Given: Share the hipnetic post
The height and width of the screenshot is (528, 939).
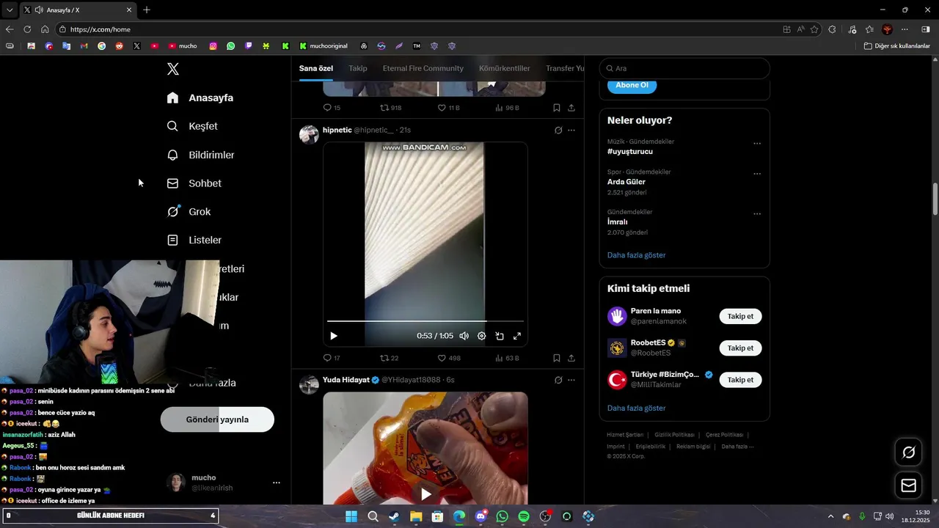Looking at the screenshot, I should pyautogui.click(x=571, y=358).
